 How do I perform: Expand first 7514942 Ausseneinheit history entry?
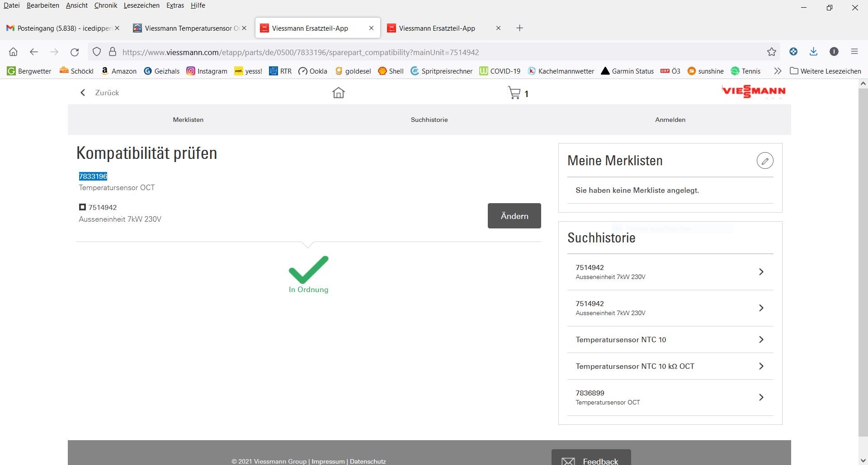coord(670,272)
